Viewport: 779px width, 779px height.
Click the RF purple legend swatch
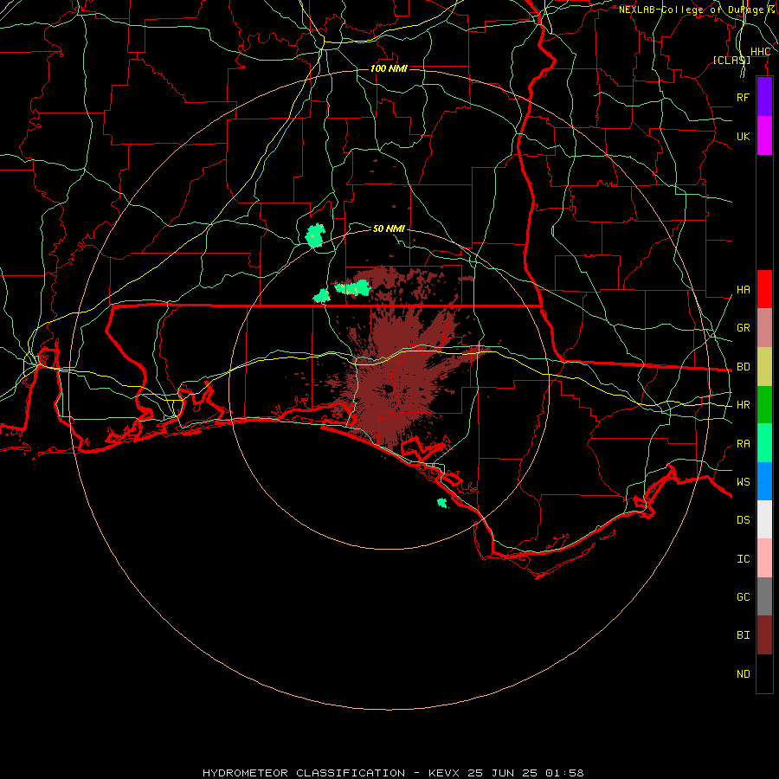coord(764,97)
